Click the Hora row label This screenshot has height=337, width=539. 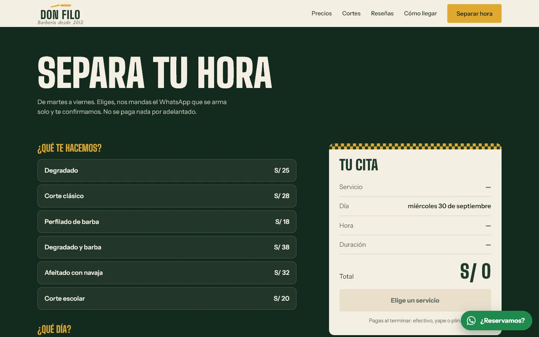(x=346, y=225)
